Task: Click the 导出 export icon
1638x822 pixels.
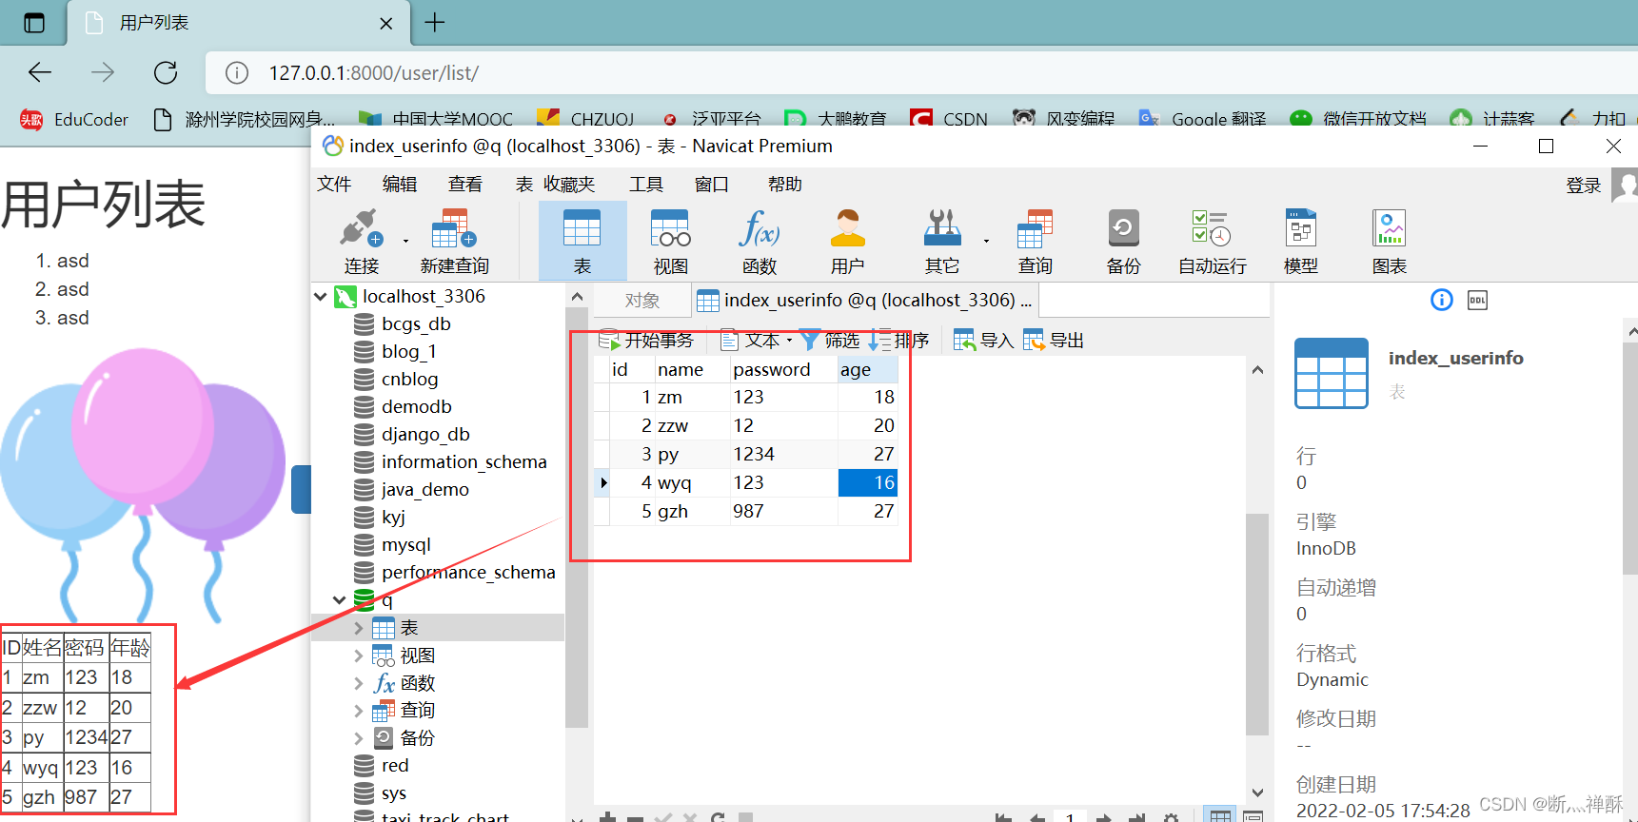Action: [1034, 340]
